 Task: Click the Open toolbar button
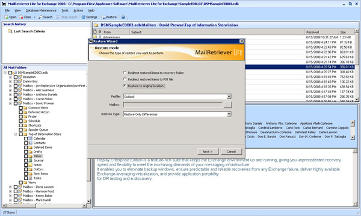click(x=10, y=17)
